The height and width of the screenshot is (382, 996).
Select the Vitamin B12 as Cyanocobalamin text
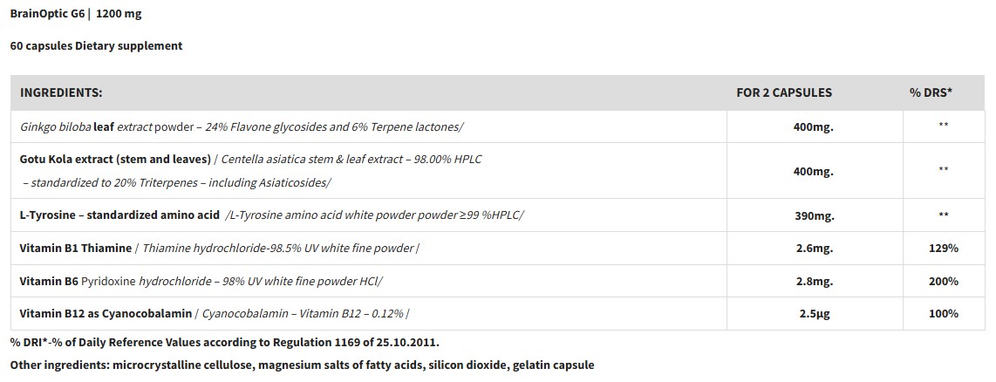(105, 314)
